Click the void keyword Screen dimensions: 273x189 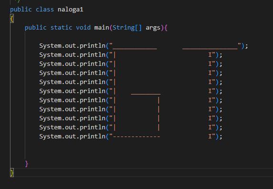coord(83,28)
